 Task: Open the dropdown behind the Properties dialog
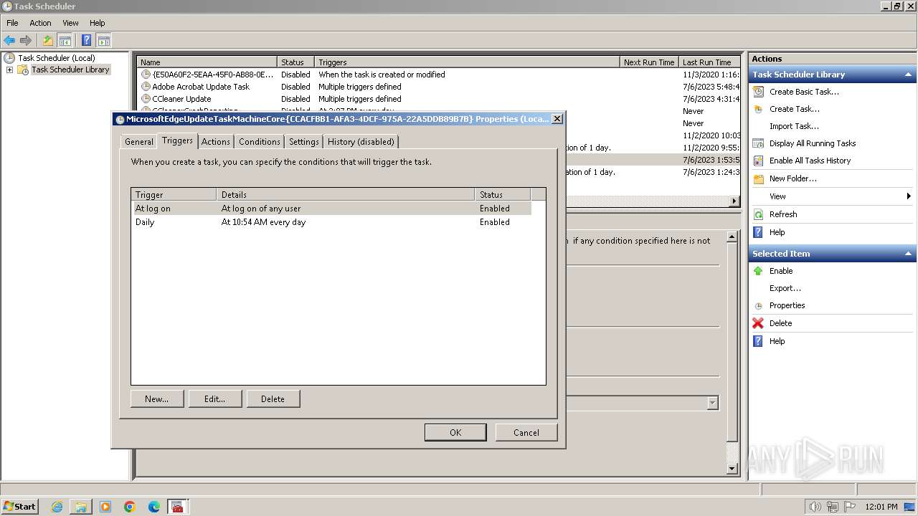pos(712,403)
